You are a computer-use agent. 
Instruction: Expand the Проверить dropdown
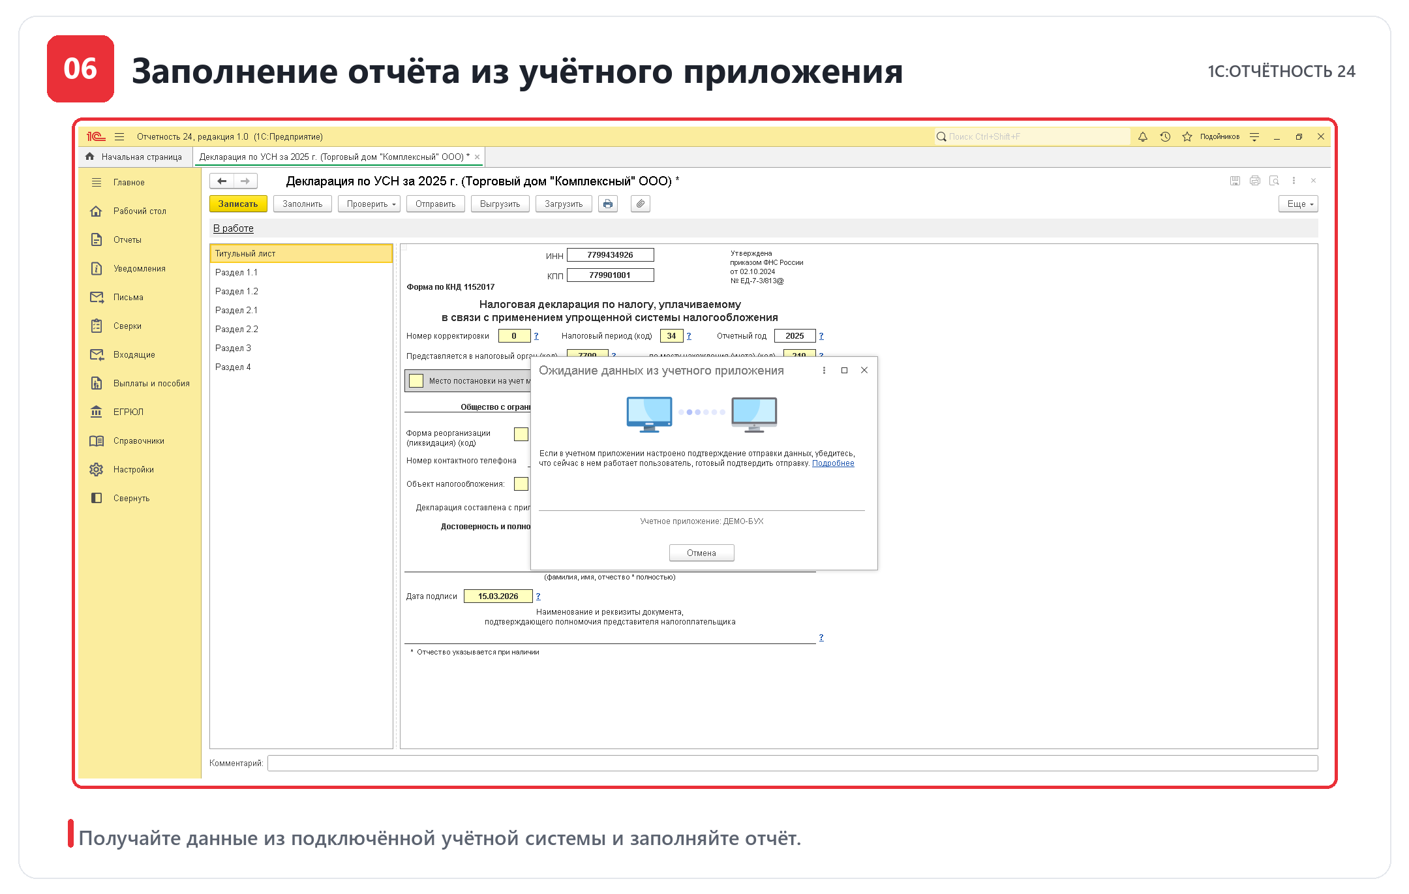[369, 204]
